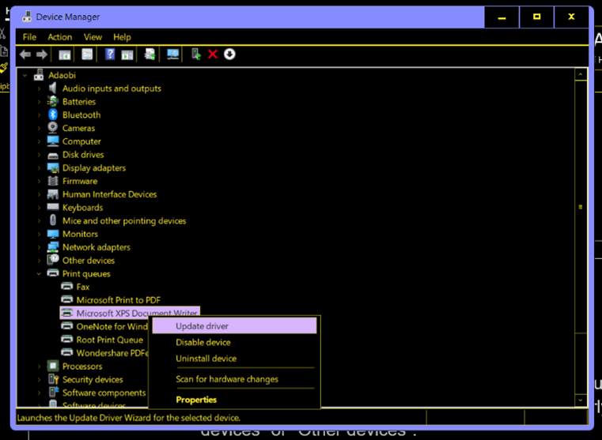Maximize the Device Manager window

(x=536, y=17)
